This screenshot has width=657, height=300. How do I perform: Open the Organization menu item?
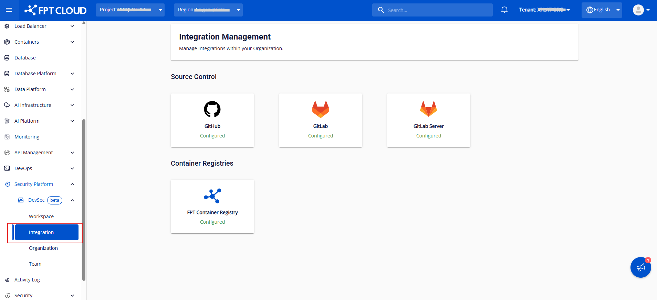tap(43, 248)
